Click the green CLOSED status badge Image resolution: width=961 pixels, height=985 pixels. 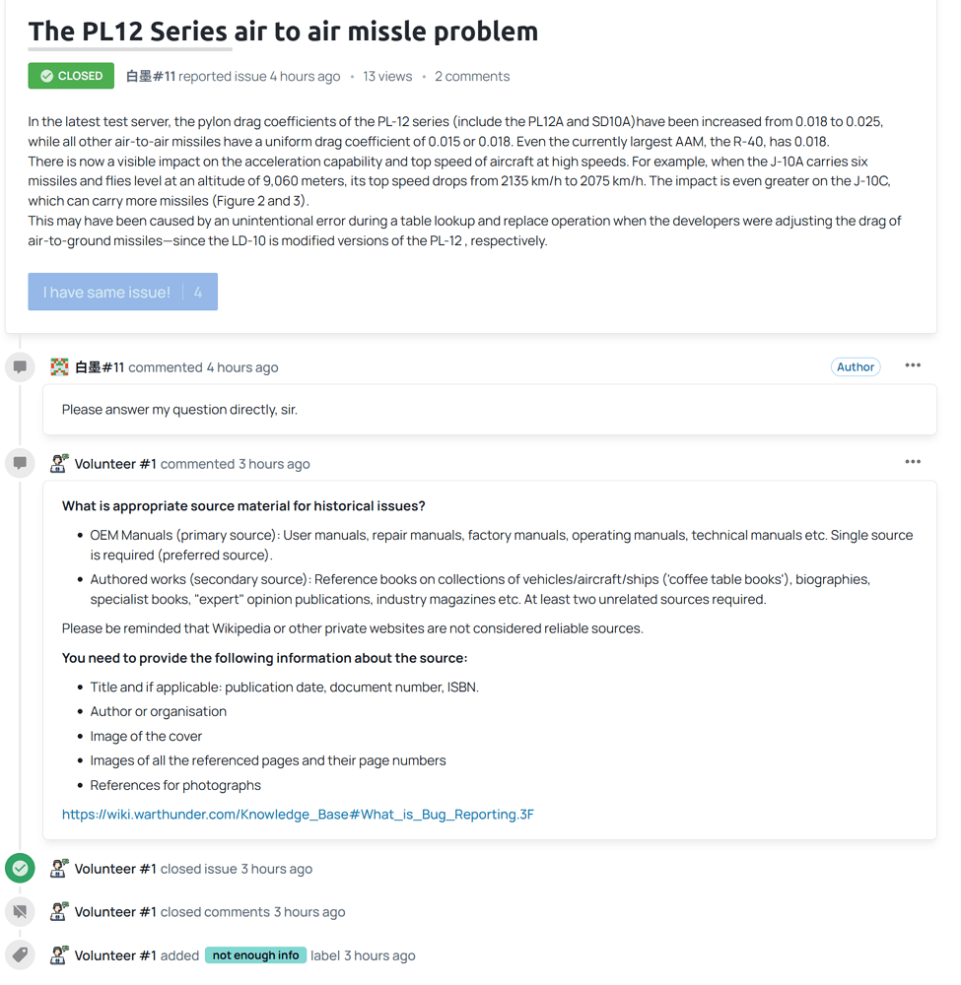(x=71, y=76)
